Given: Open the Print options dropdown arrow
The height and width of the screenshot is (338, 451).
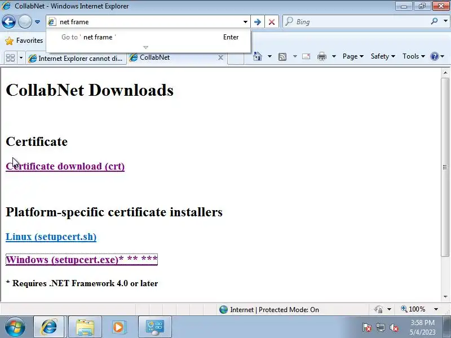Looking at the screenshot, I should click(x=334, y=56).
